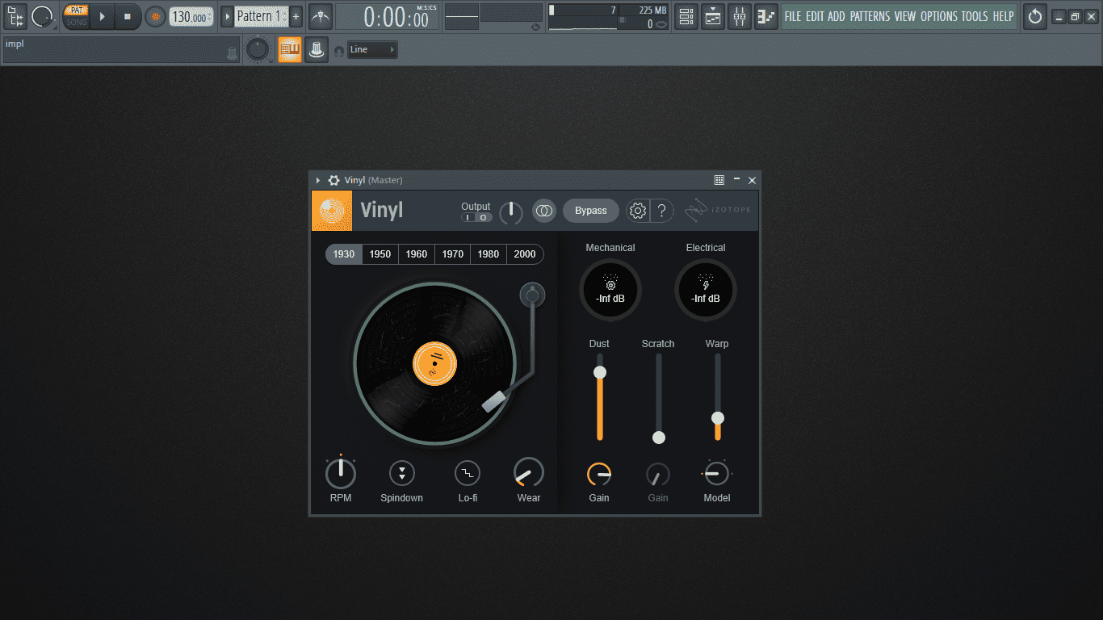Open the pattern selector arrow
This screenshot has height=620, width=1103.
pyautogui.click(x=227, y=16)
